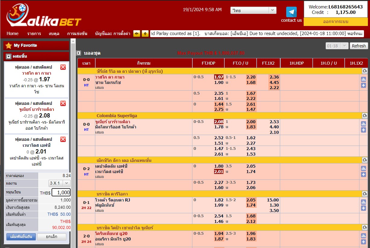Click the My Favorite star icon
The height and width of the screenshot is (248, 370).
[x=8, y=46]
